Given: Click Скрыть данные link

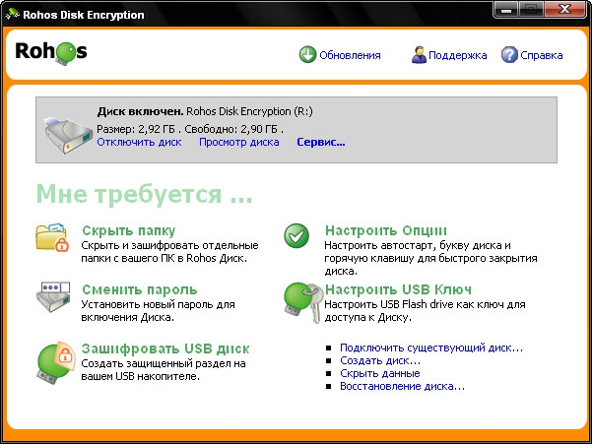Looking at the screenshot, I should 380,373.
